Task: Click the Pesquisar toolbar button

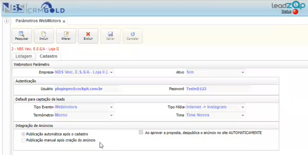Action: coord(22,36)
